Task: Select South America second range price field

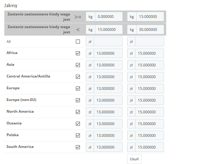Action: 149,147
